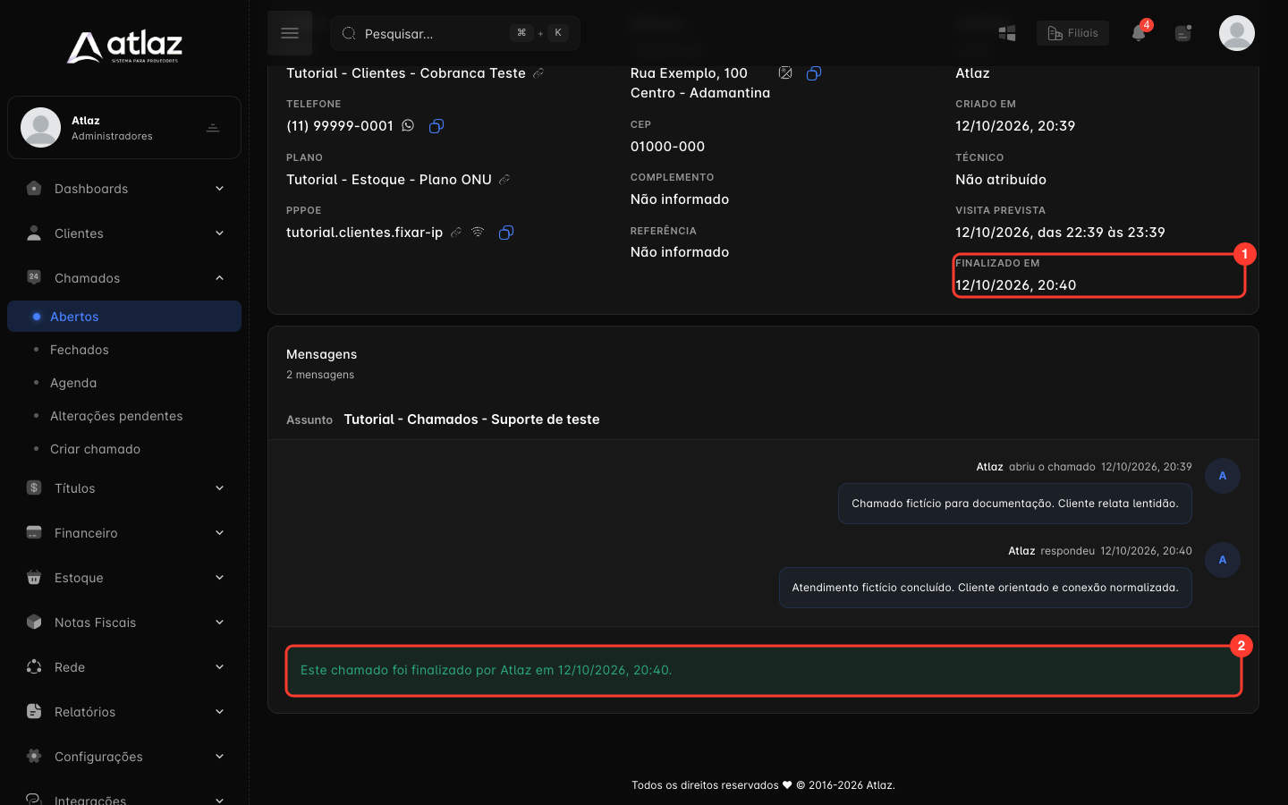Open the Atlaz logo in the sidebar
Viewport: 1288px width, 805px height.
tap(124, 47)
